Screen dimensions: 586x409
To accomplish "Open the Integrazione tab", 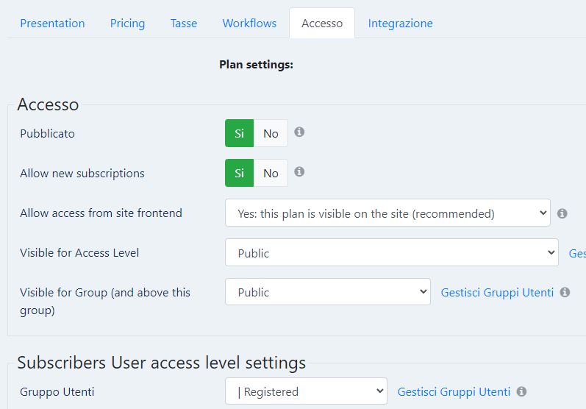I will pos(400,24).
